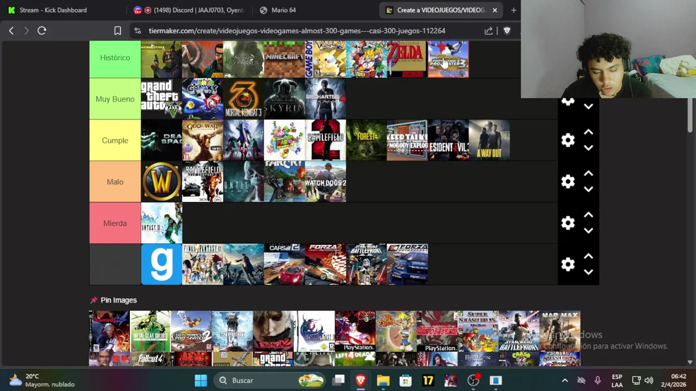
Task: Move the unlabeled bottom tier down
Action: pos(588,272)
